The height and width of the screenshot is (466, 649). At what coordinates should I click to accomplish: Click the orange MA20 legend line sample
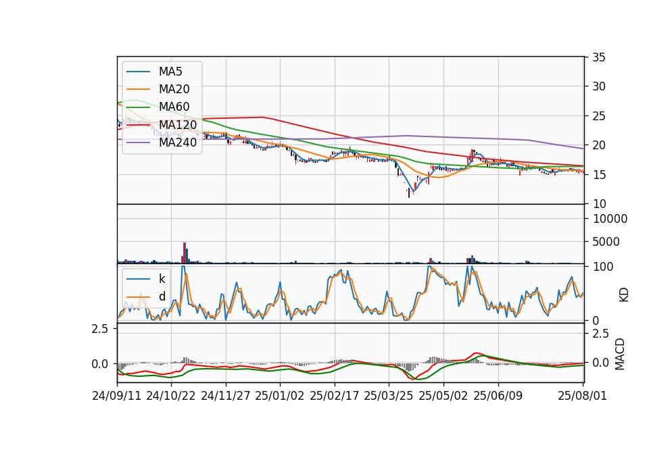(138, 89)
